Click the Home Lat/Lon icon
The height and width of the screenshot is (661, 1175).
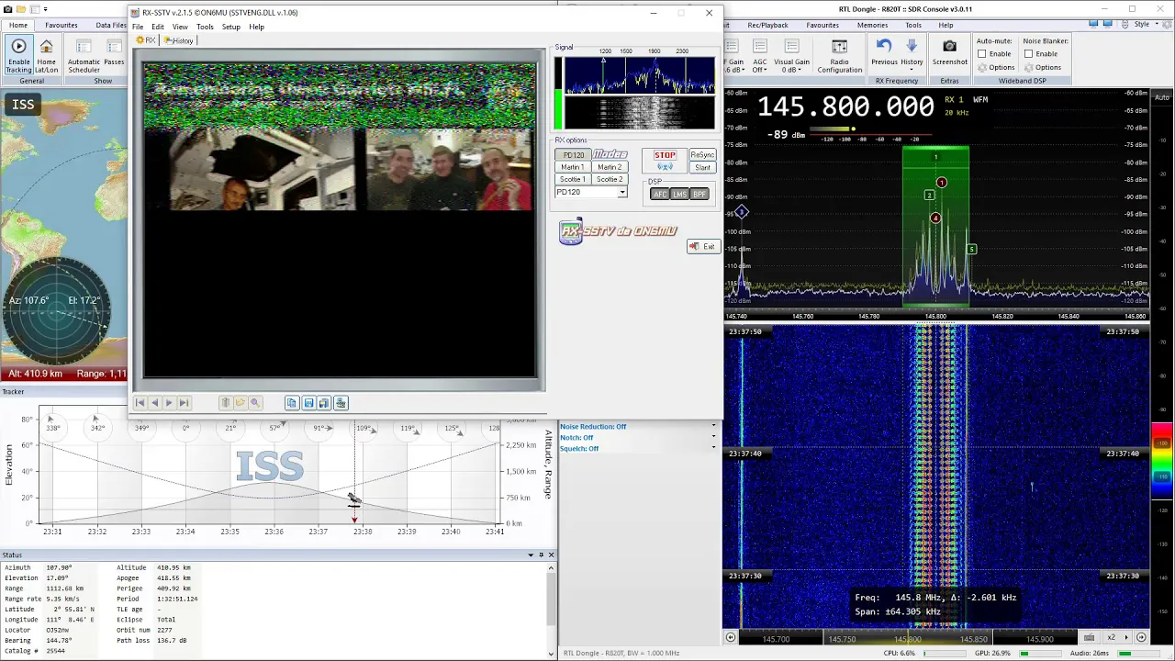[x=46, y=55]
